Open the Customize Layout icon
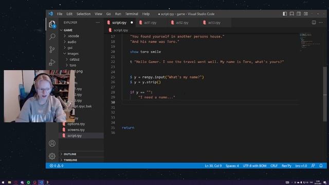This screenshot has height=185, width=329. pyautogui.click(x=306, y=14)
